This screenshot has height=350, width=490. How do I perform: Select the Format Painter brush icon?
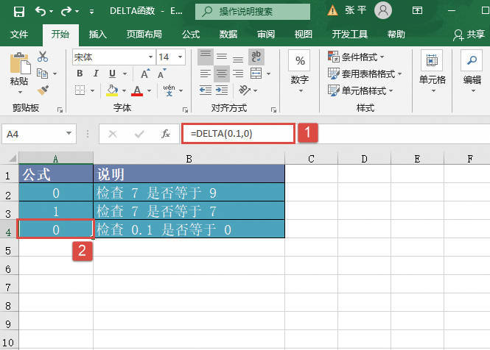tap(42, 89)
